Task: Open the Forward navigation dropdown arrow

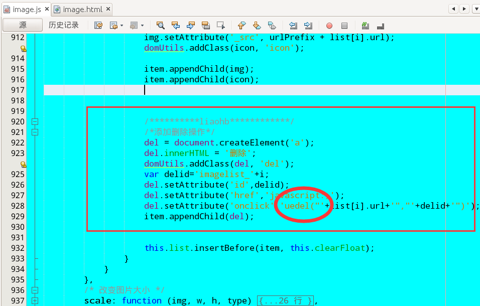Action: point(142,25)
